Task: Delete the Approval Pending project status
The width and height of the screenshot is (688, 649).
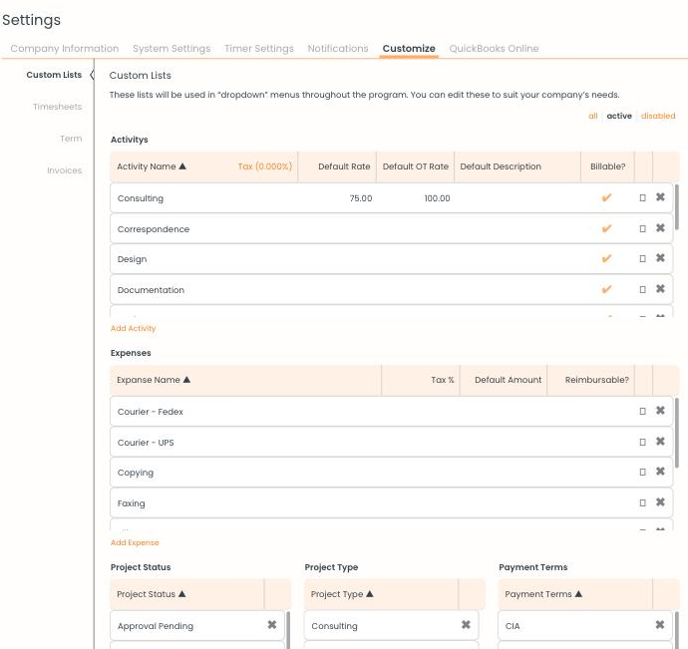Action: pos(272,624)
